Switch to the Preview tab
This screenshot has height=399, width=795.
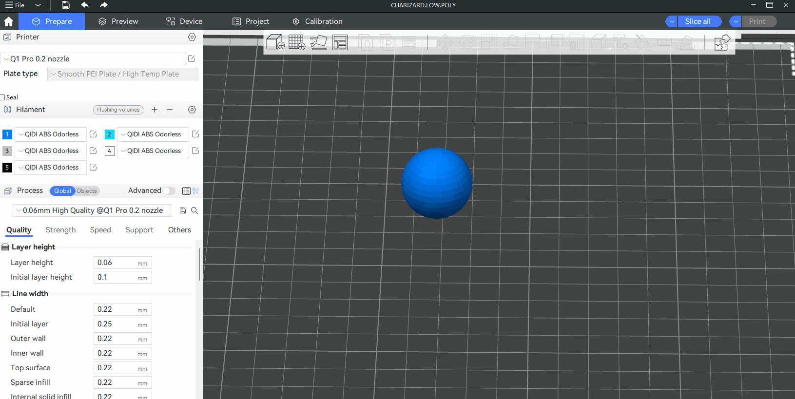pyautogui.click(x=118, y=21)
